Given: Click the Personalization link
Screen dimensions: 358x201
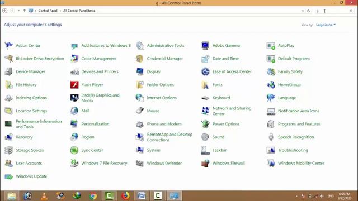Looking at the screenshot, I should click(x=95, y=124).
